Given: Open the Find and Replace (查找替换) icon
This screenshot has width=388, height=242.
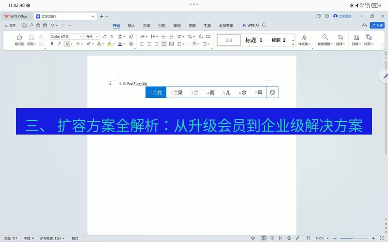Looking at the screenshot, I should click(x=325, y=37).
